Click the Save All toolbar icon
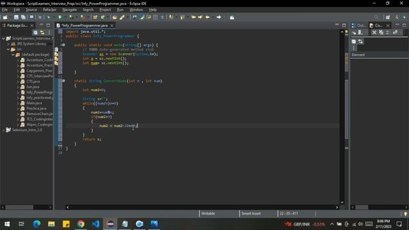 (x=23, y=17)
